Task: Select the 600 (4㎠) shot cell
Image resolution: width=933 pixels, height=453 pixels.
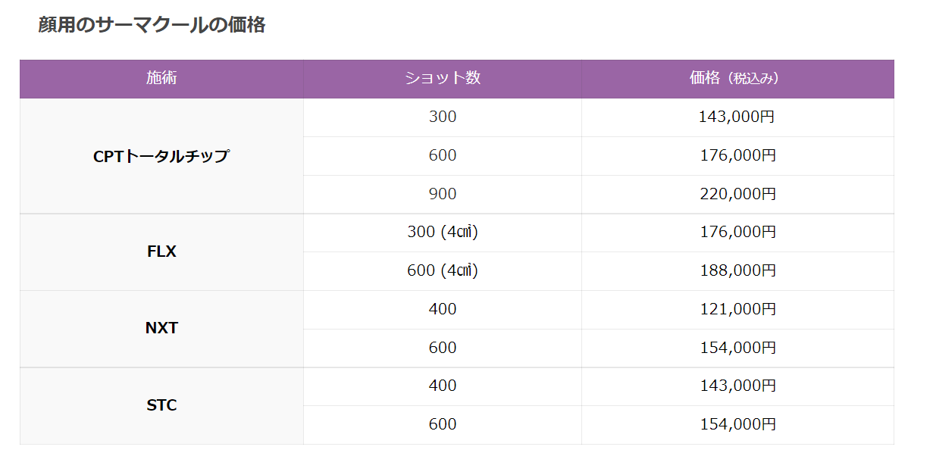Action: (443, 271)
